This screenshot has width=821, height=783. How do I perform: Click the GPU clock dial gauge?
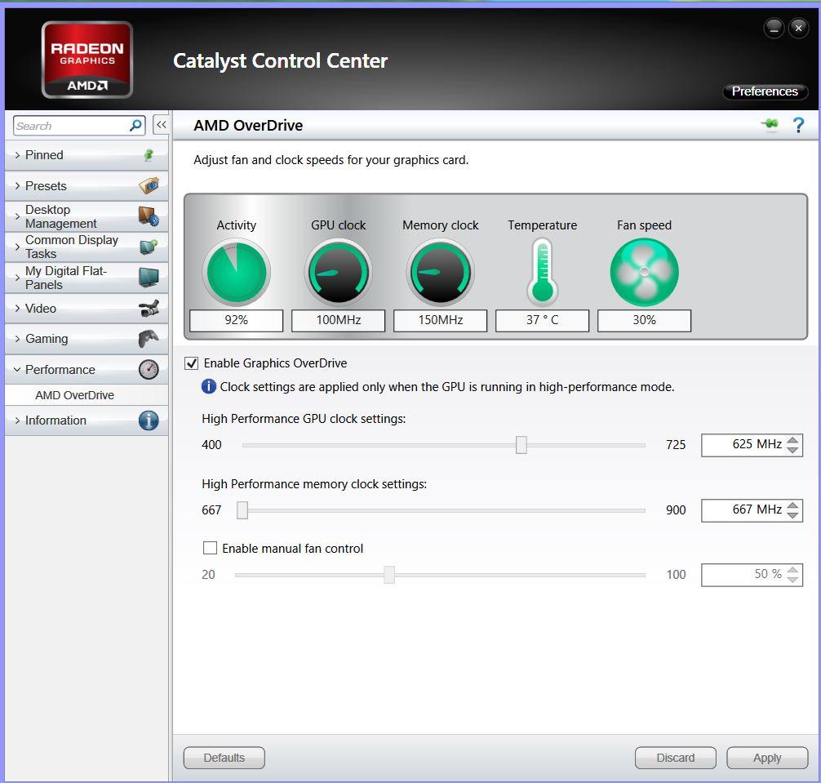(338, 273)
